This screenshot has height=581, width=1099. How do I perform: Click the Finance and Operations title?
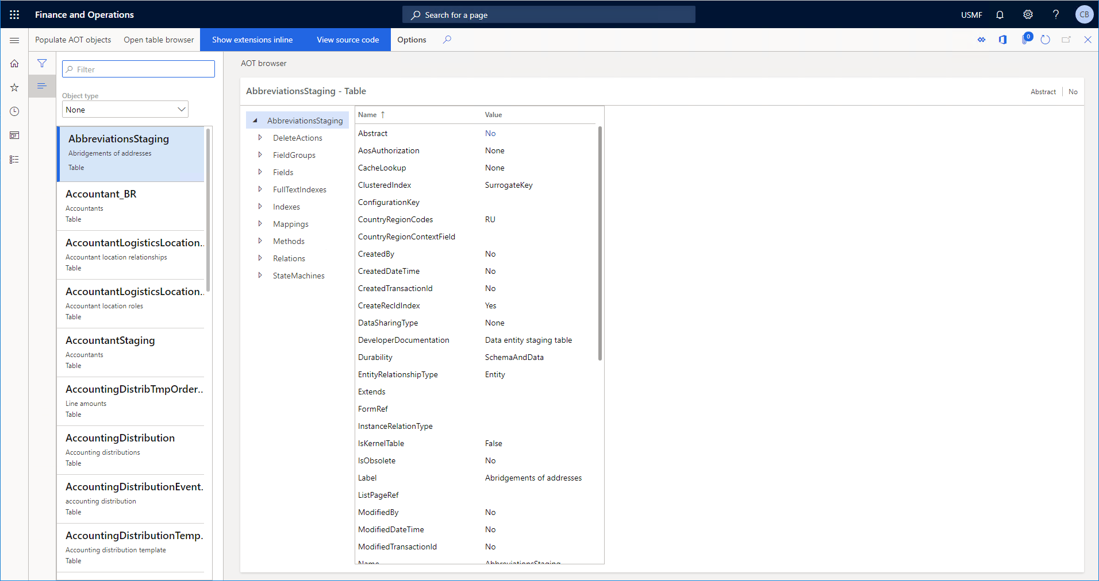[x=84, y=14]
